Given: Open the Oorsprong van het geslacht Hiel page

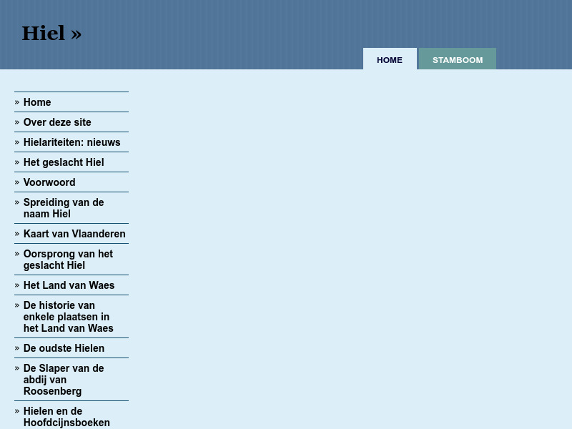Looking at the screenshot, I should point(68,260).
